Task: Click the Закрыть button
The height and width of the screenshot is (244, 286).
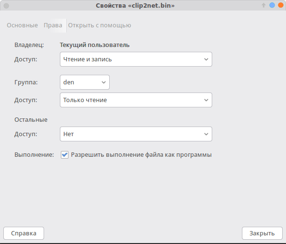Action: click(262, 233)
